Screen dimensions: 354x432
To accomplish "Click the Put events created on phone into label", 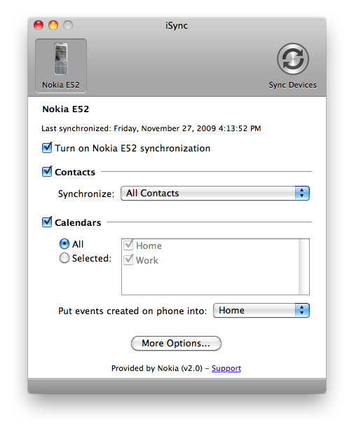I will [x=132, y=311].
